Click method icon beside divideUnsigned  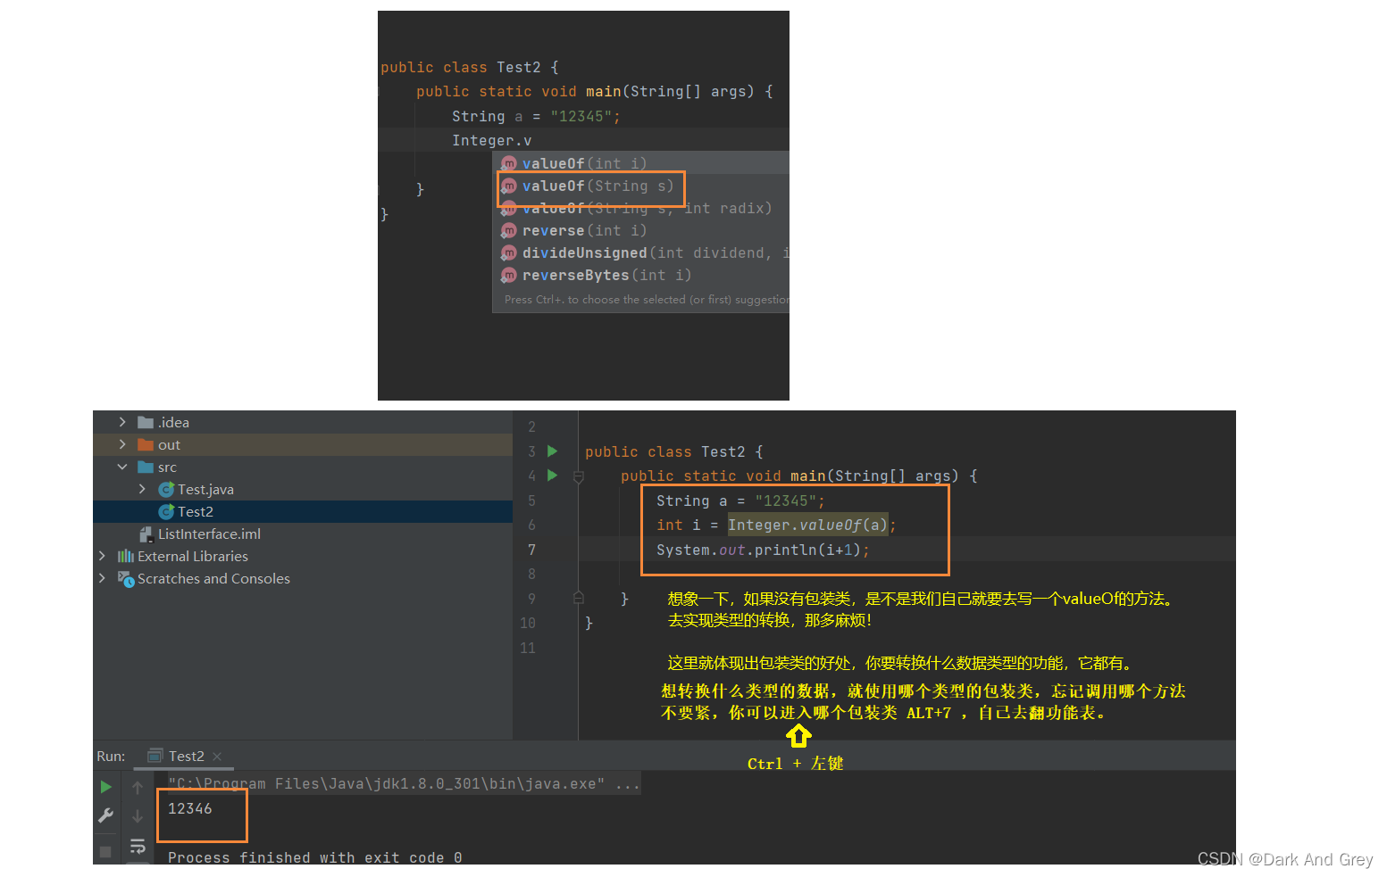click(509, 252)
